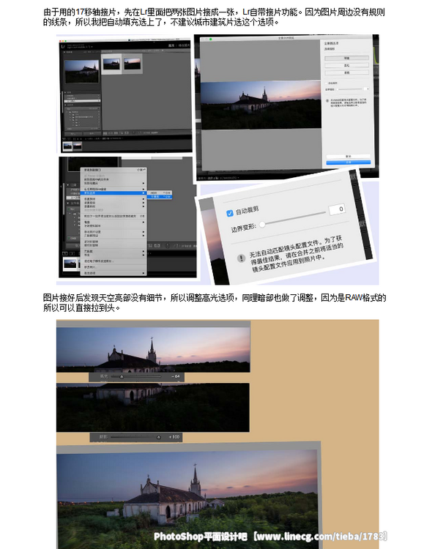The width and height of the screenshot is (424, 549).
Task: Click the panorama preview image in merge dialog
Action: 261,105
